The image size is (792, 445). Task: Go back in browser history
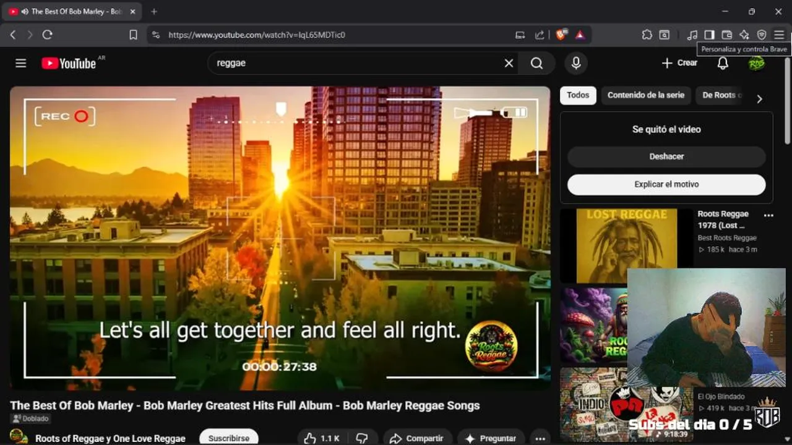(13, 35)
